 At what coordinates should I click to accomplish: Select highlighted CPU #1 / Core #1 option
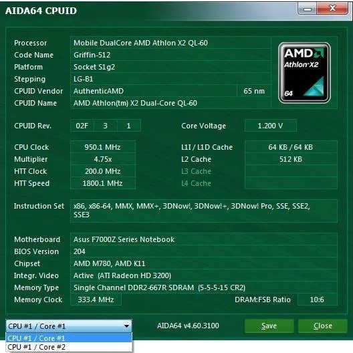click(x=69, y=338)
